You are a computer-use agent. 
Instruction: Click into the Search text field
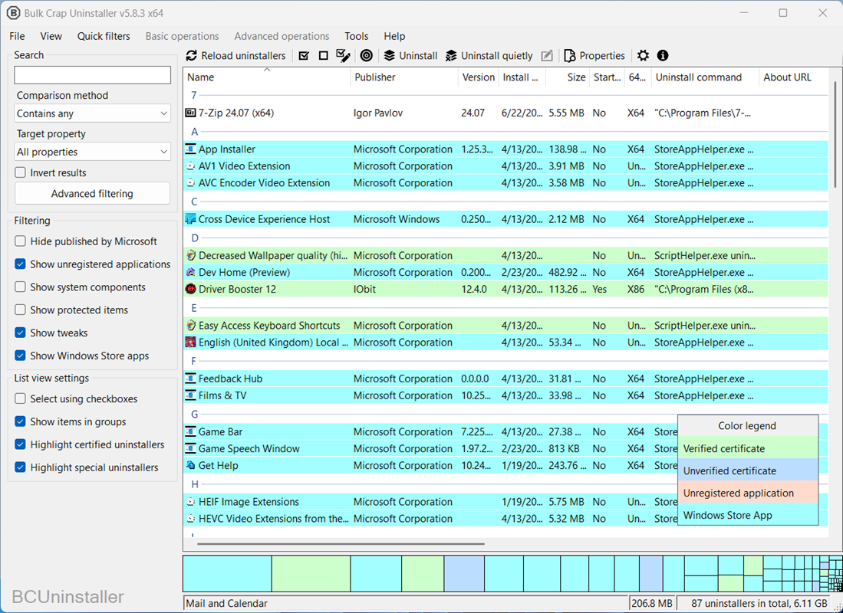tap(92, 75)
